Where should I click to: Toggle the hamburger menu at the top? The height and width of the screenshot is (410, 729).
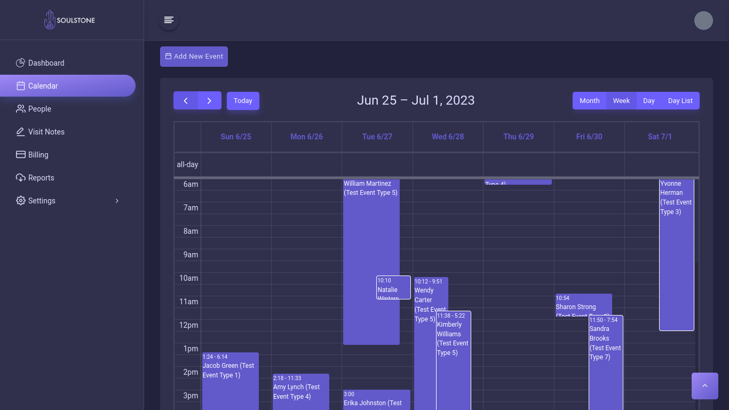pyautogui.click(x=169, y=20)
